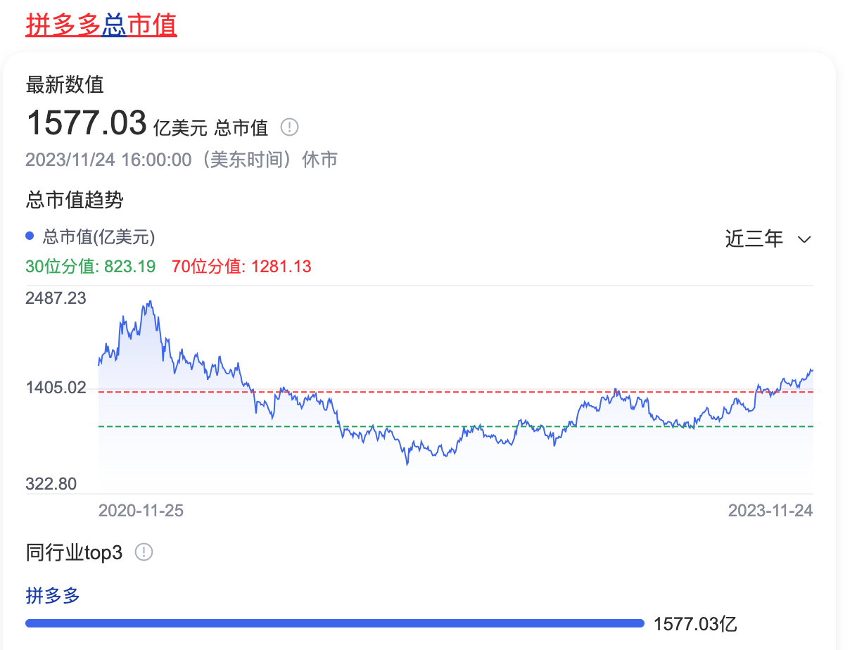Click the 2487.23 y-axis label
Screen dimensions: 857x650
(x=56, y=298)
